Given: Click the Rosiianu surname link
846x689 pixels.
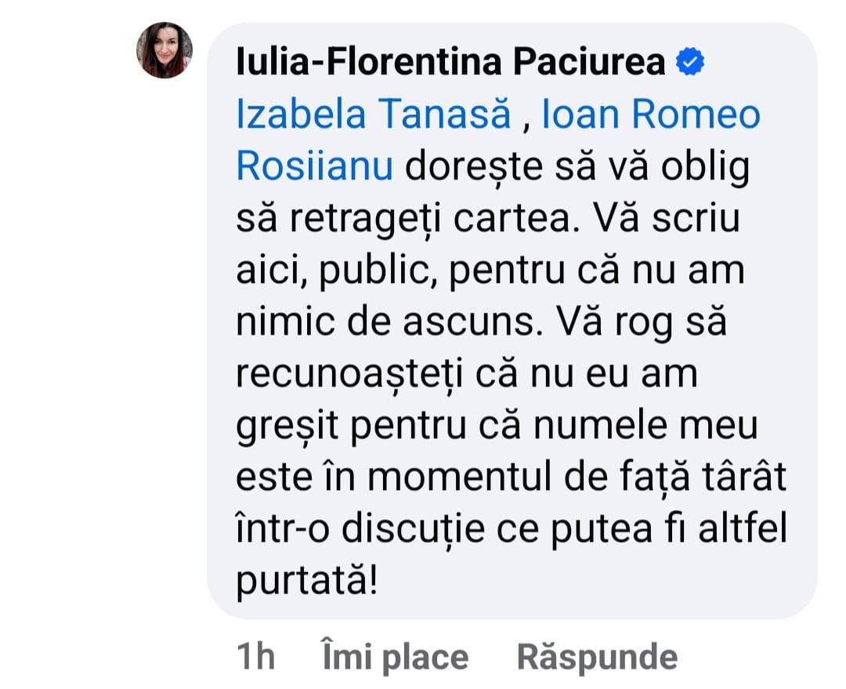Looking at the screenshot, I should point(314,168).
